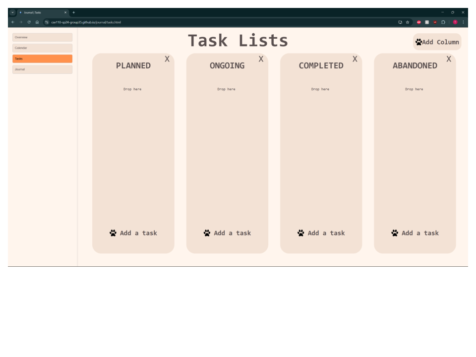Click the paw icon in the COMPLETED column

tap(300, 233)
